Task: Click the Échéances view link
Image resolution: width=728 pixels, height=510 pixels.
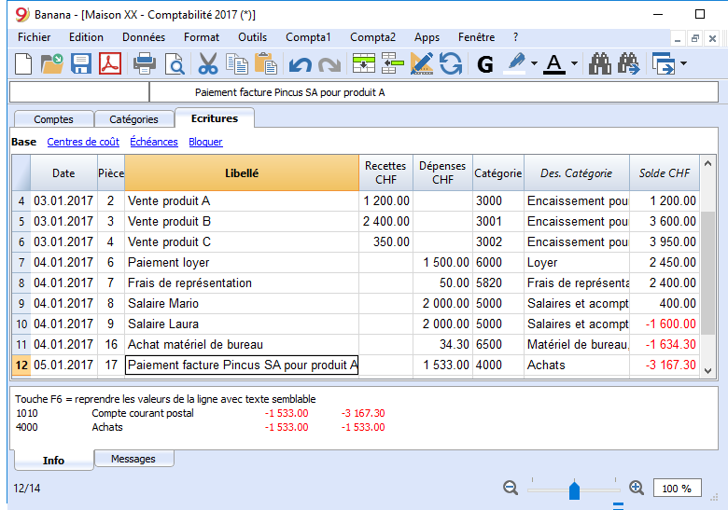Action: [x=154, y=142]
